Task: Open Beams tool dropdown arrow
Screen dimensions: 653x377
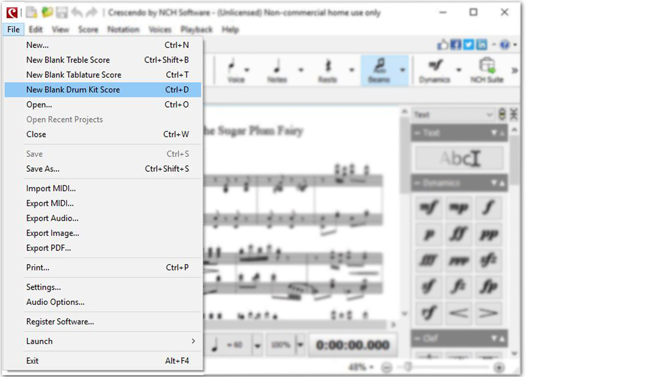Action: (402, 70)
